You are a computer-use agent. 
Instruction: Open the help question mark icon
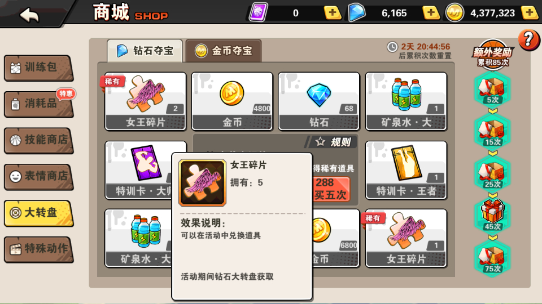tap(528, 40)
